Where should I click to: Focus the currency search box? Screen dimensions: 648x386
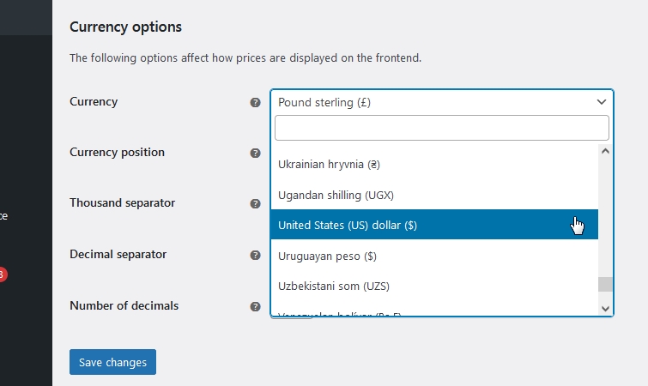[442, 128]
